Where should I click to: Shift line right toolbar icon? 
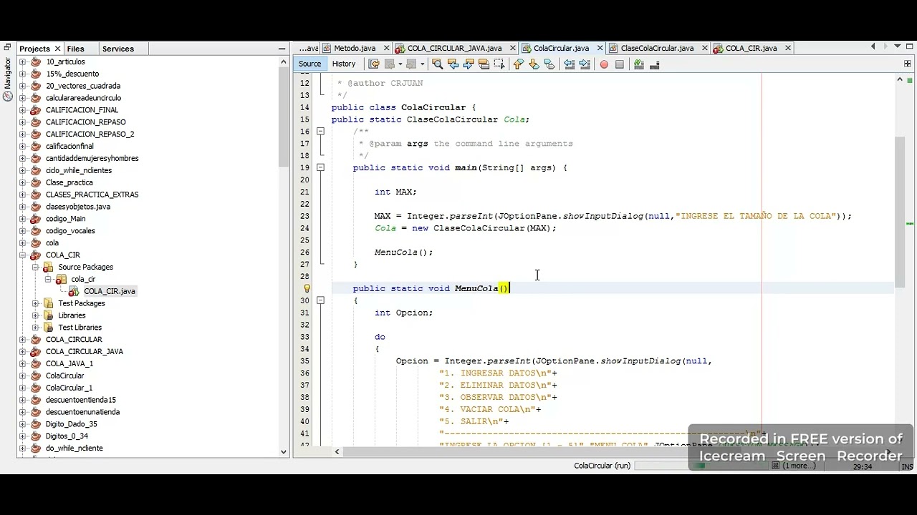(585, 64)
